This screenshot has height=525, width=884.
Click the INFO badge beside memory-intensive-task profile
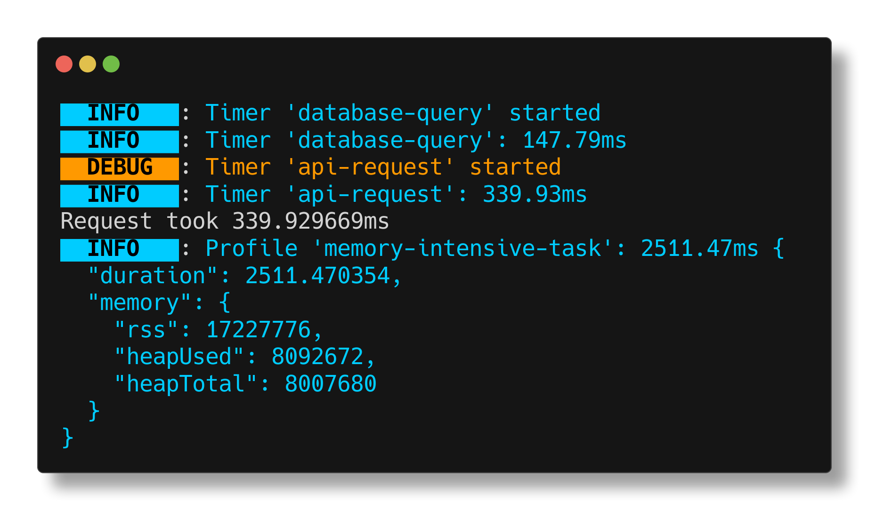click(x=118, y=248)
